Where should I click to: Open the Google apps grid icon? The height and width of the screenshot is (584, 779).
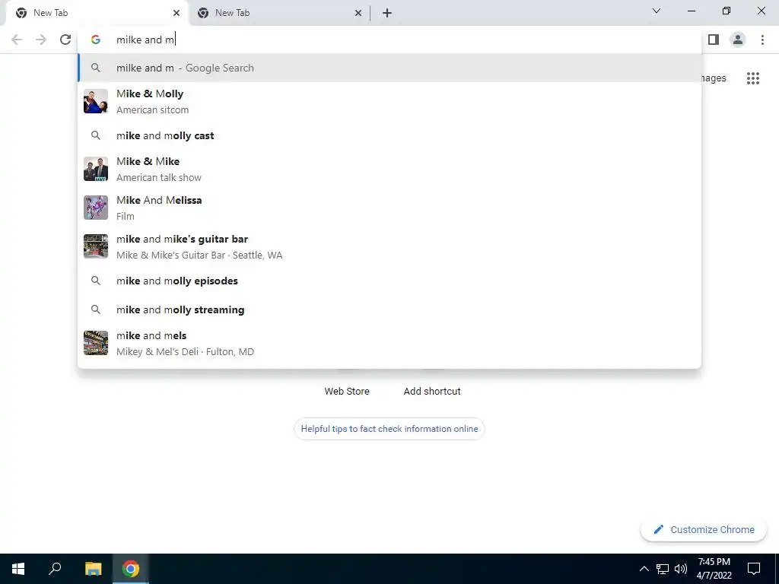point(753,78)
